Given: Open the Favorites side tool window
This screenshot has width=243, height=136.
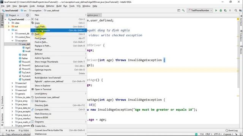Looking at the screenshot, I should click(x=2, y=120).
